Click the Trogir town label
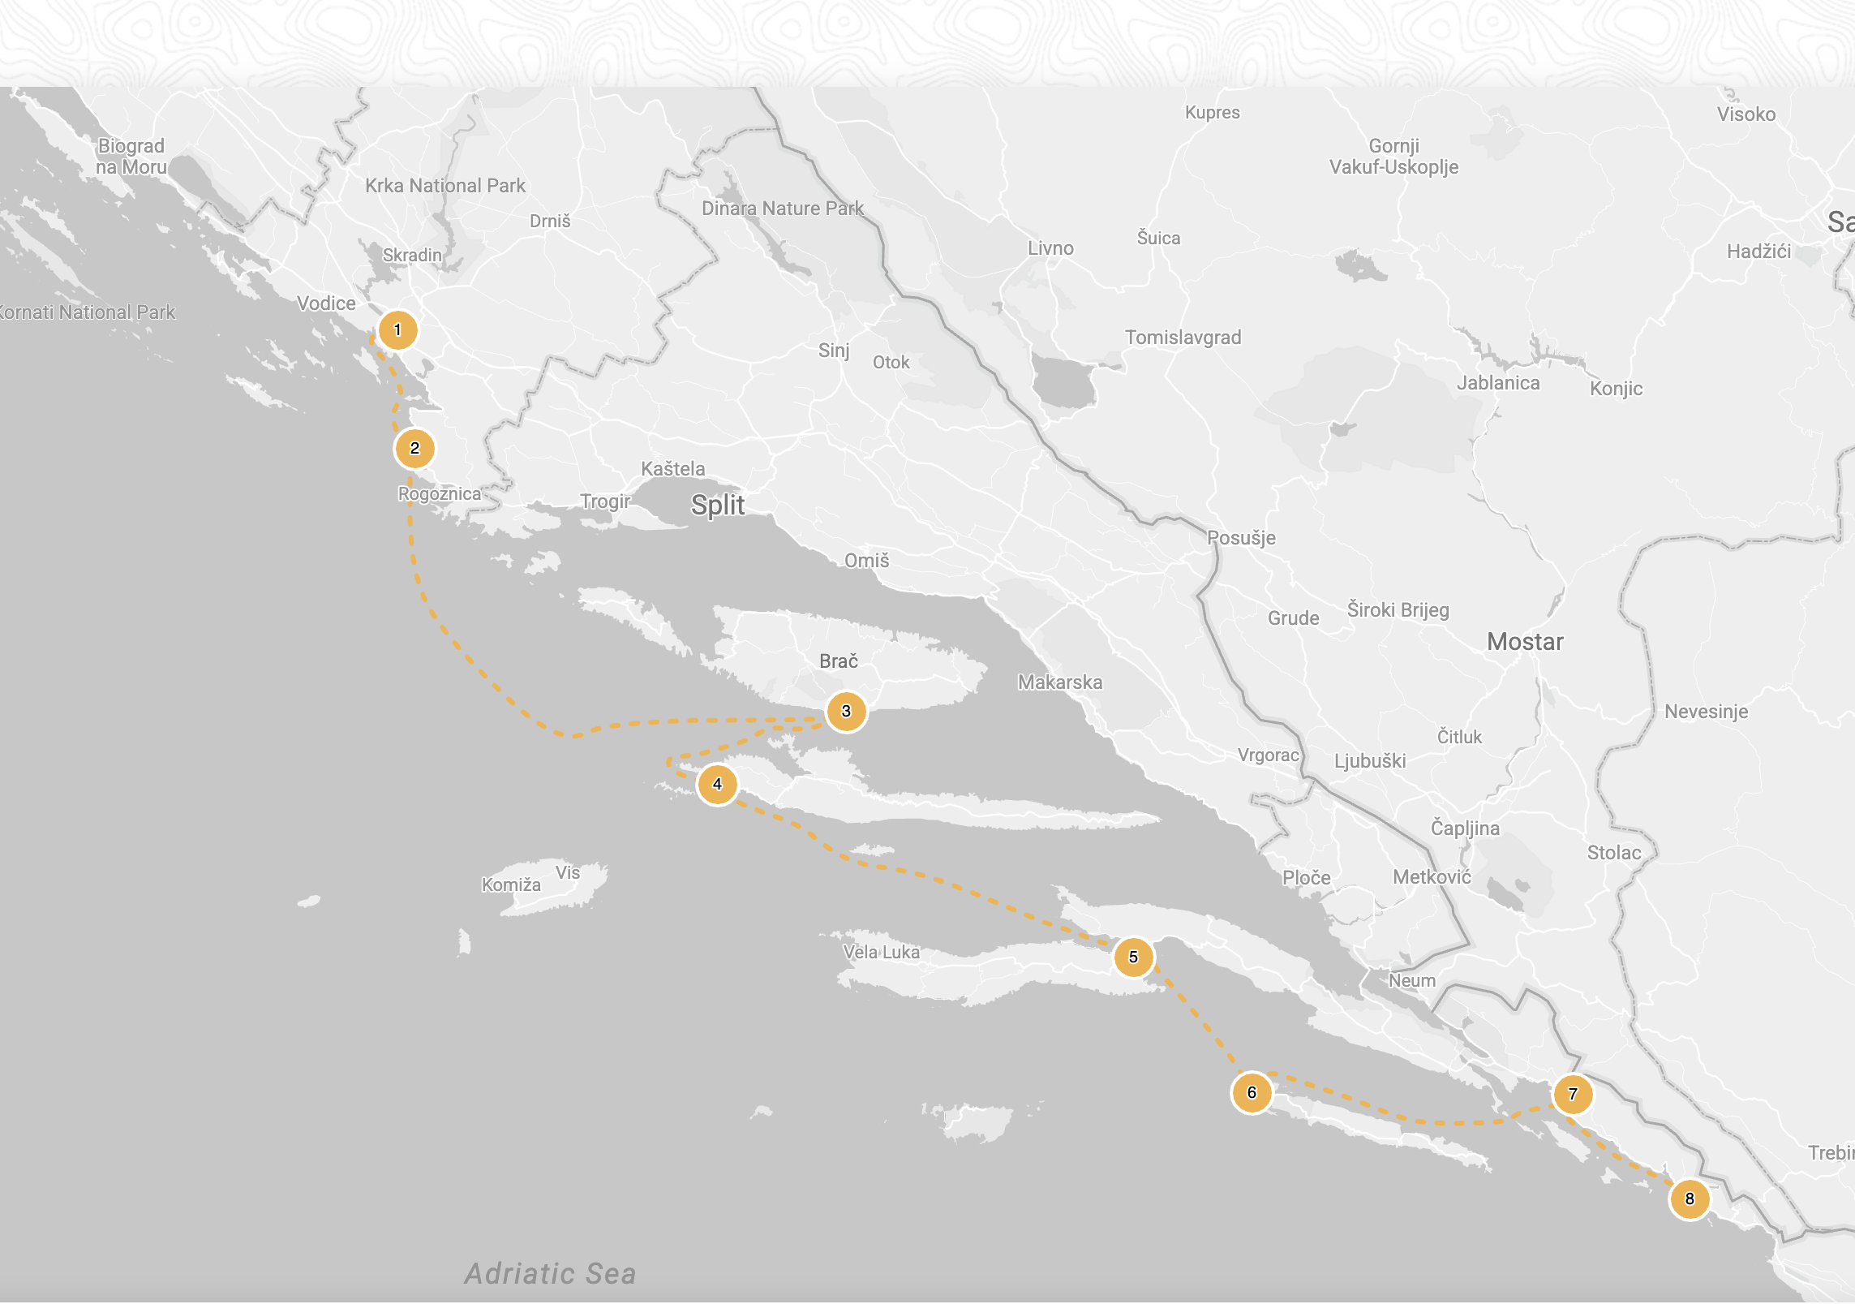 tap(605, 502)
